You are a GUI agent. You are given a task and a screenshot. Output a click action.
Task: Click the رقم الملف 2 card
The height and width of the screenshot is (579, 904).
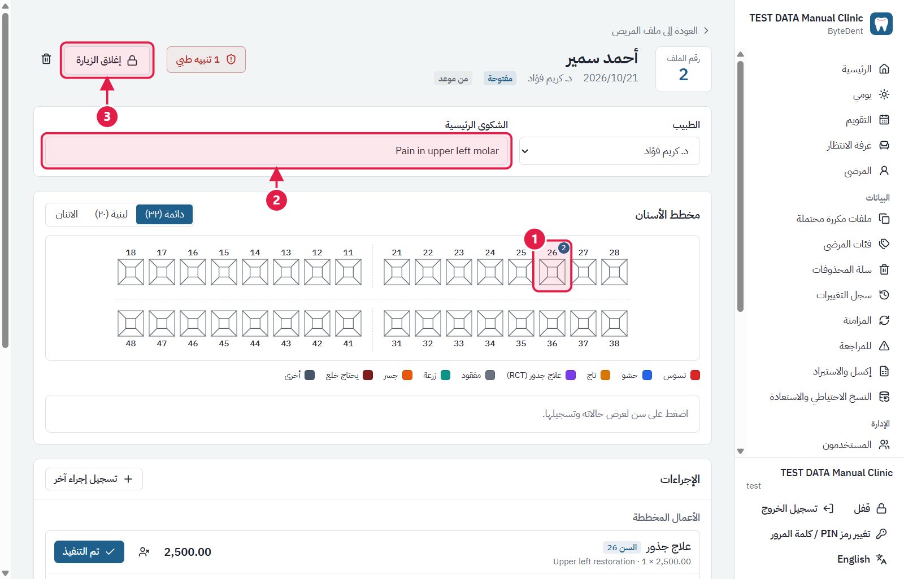[684, 69]
